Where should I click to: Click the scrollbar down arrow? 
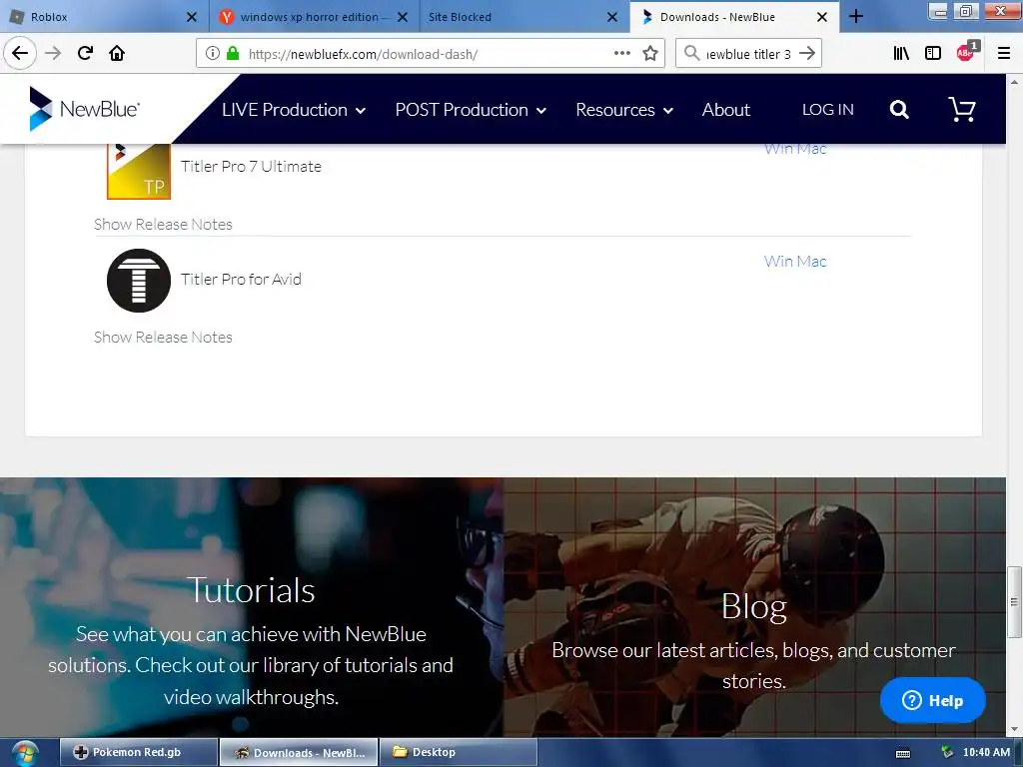coord(1014,729)
